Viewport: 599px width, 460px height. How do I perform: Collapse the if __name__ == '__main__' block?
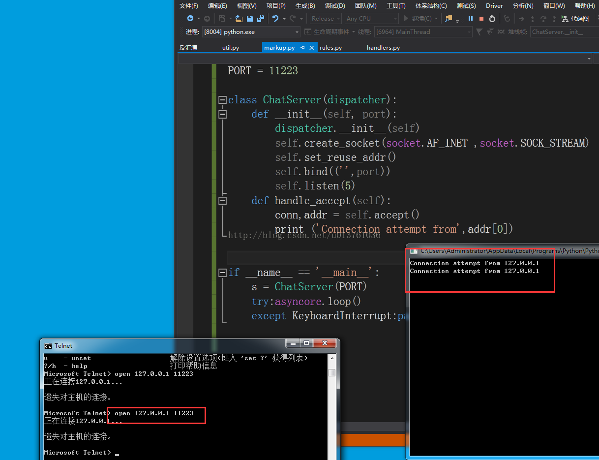click(222, 273)
